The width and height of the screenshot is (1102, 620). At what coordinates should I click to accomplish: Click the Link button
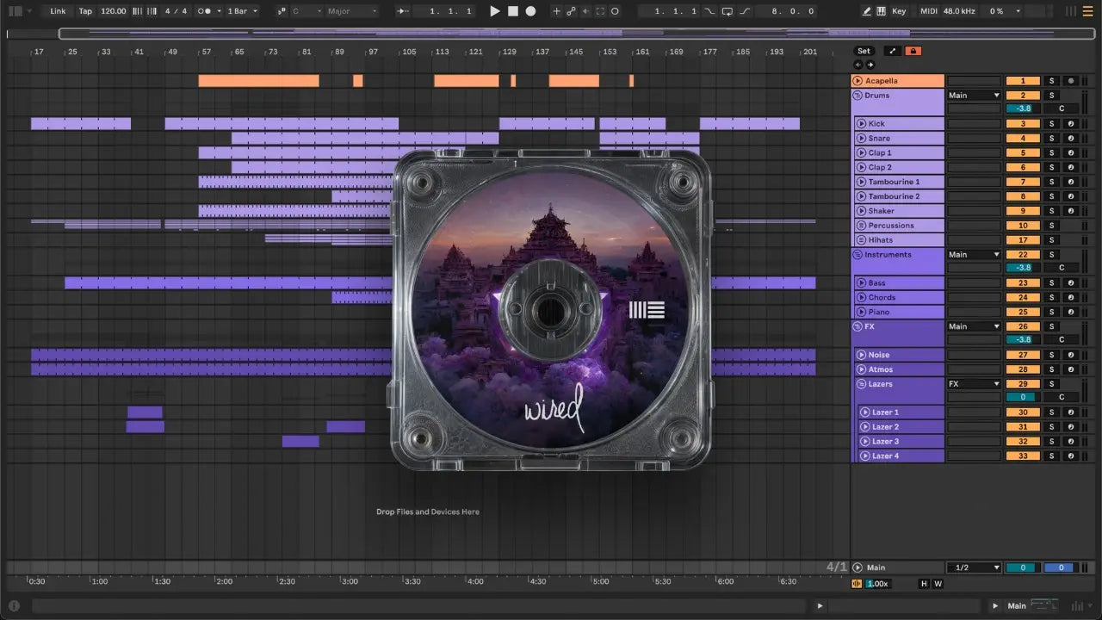58,11
